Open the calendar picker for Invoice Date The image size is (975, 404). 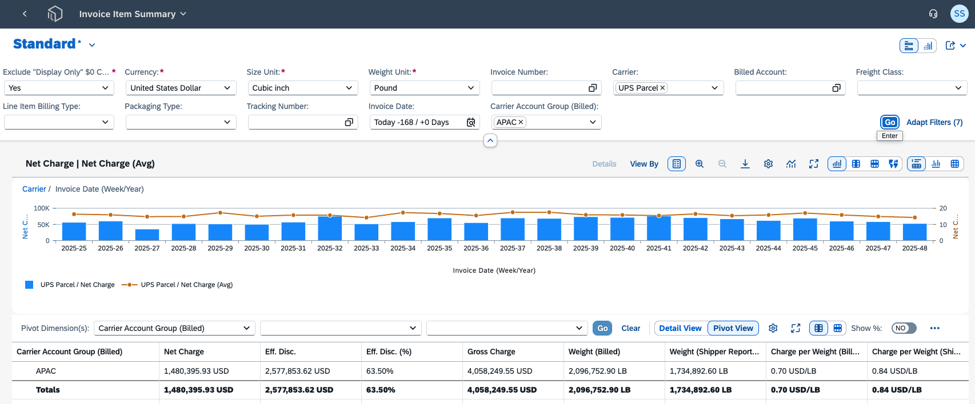pos(471,122)
